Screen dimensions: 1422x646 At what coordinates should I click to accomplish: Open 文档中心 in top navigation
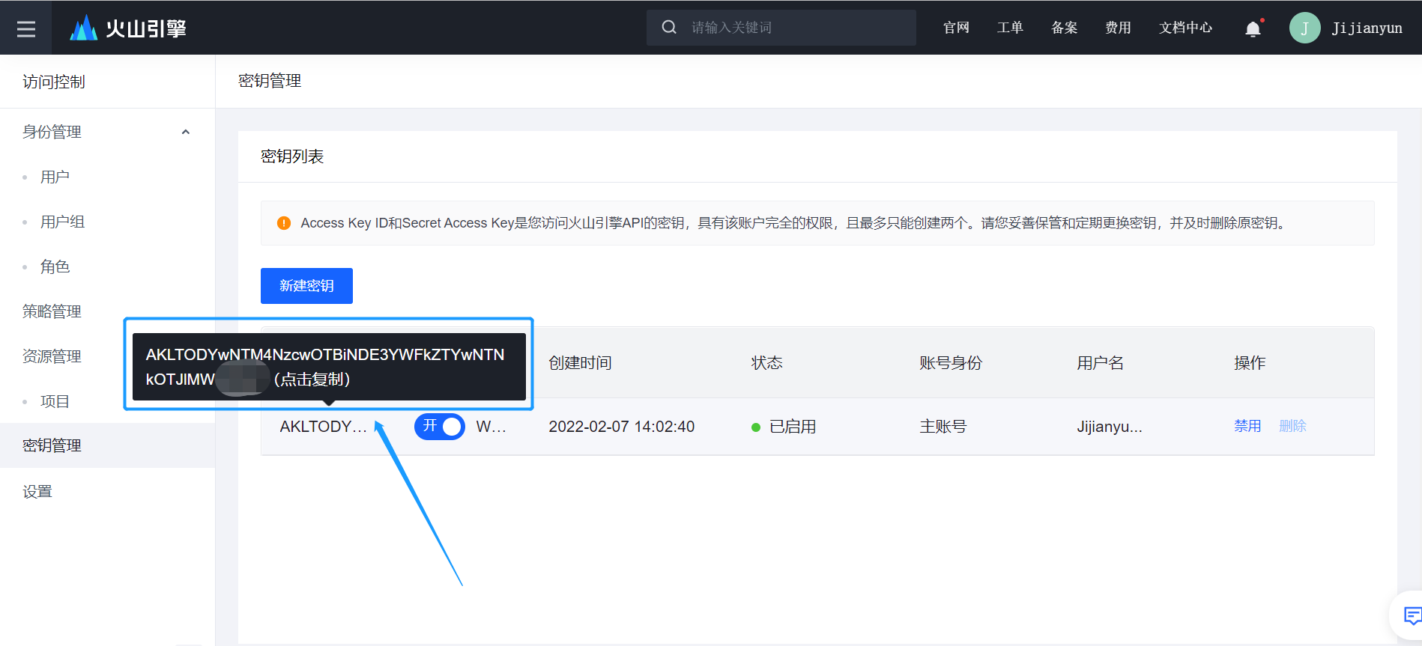click(1185, 28)
